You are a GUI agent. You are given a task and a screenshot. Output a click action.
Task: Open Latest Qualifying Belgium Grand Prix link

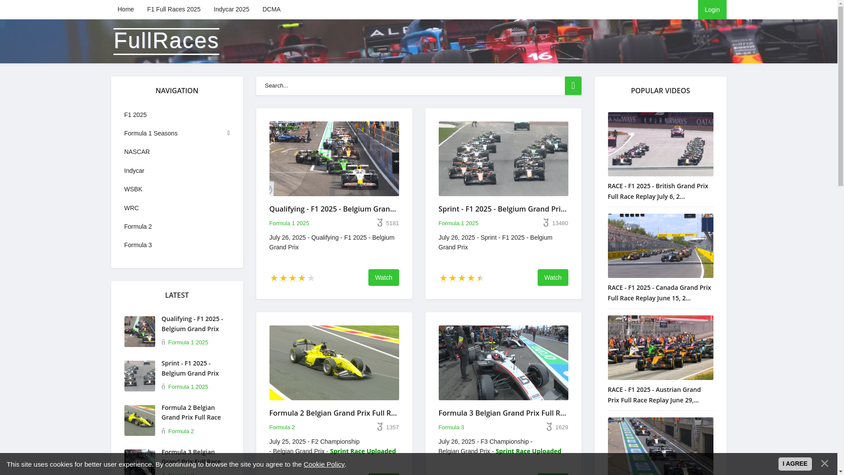pos(192,324)
